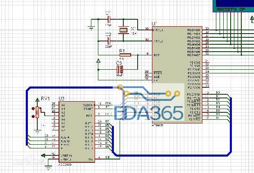Click the OE net label near U3 pin 9

pyautogui.click(x=108, y=157)
